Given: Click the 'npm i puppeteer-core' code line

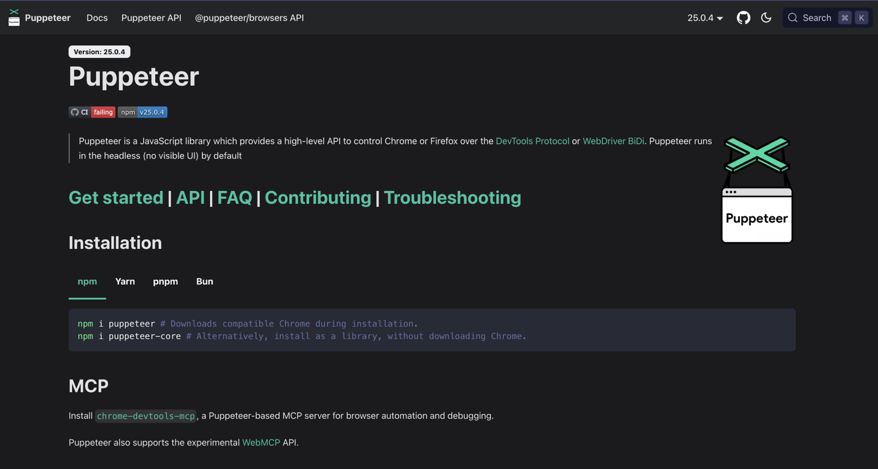Looking at the screenshot, I should click(302, 336).
